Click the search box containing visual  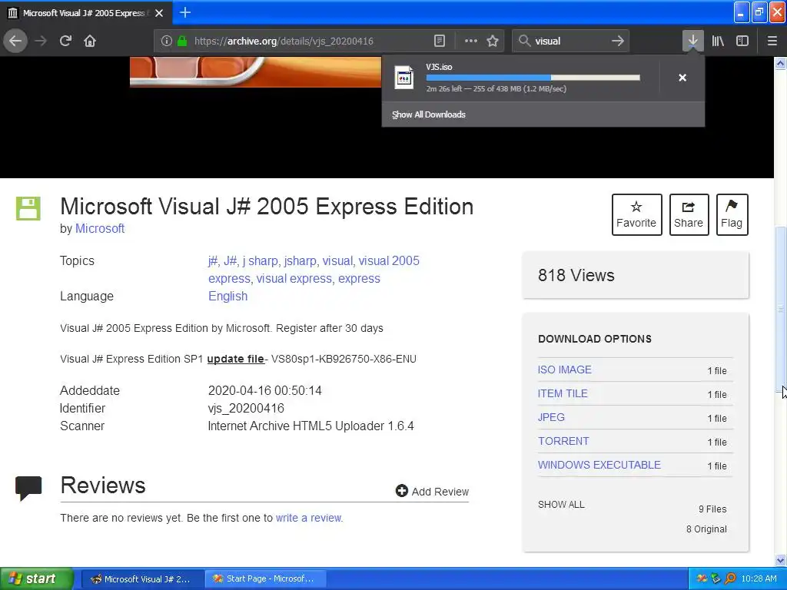pos(569,41)
